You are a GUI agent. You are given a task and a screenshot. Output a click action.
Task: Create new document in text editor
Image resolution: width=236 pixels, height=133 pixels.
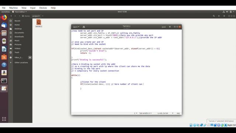(84, 27)
